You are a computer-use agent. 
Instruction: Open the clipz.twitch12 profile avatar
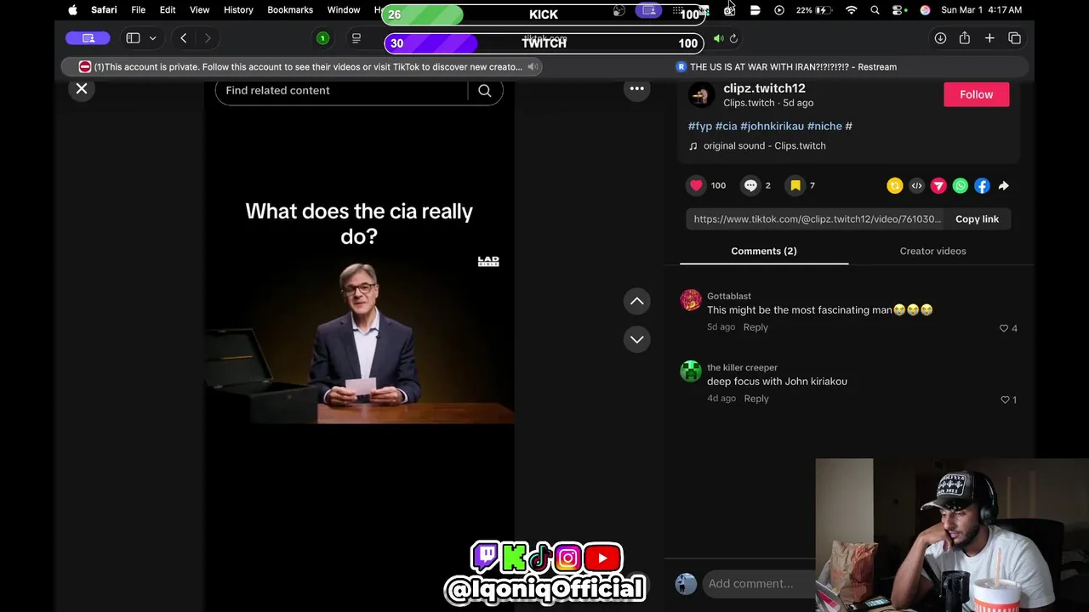tap(701, 95)
